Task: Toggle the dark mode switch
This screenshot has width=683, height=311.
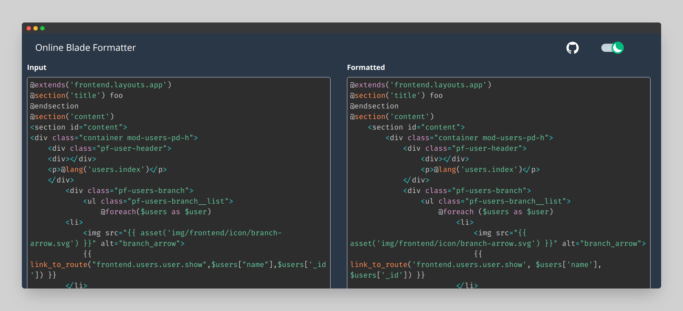Action: point(612,48)
